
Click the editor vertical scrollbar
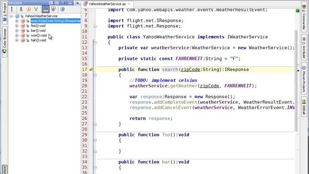(296, 81)
